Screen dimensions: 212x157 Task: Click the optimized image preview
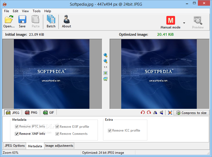click(x=159, y=74)
